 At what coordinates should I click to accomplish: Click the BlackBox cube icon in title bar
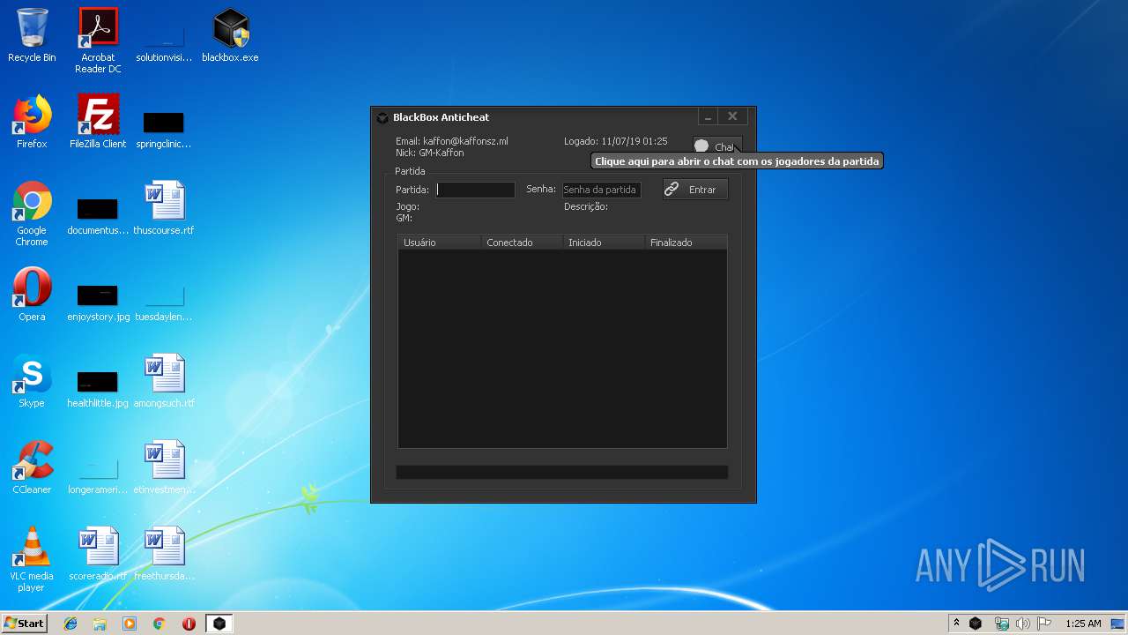point(382,117)
